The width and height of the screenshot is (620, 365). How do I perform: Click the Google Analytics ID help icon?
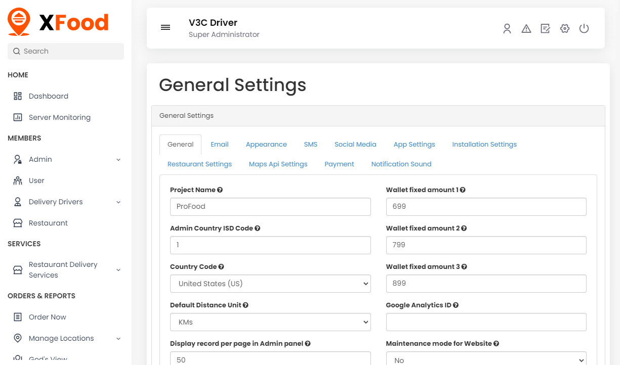(x=456, y=304)
